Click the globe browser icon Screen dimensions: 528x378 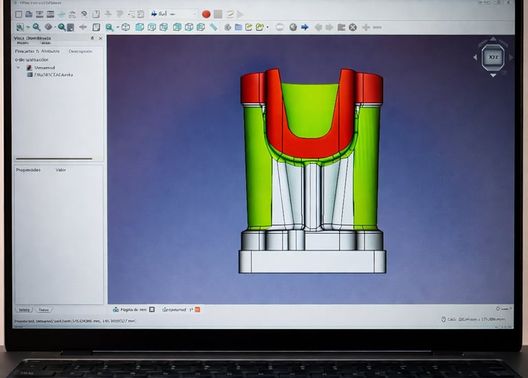293,27
